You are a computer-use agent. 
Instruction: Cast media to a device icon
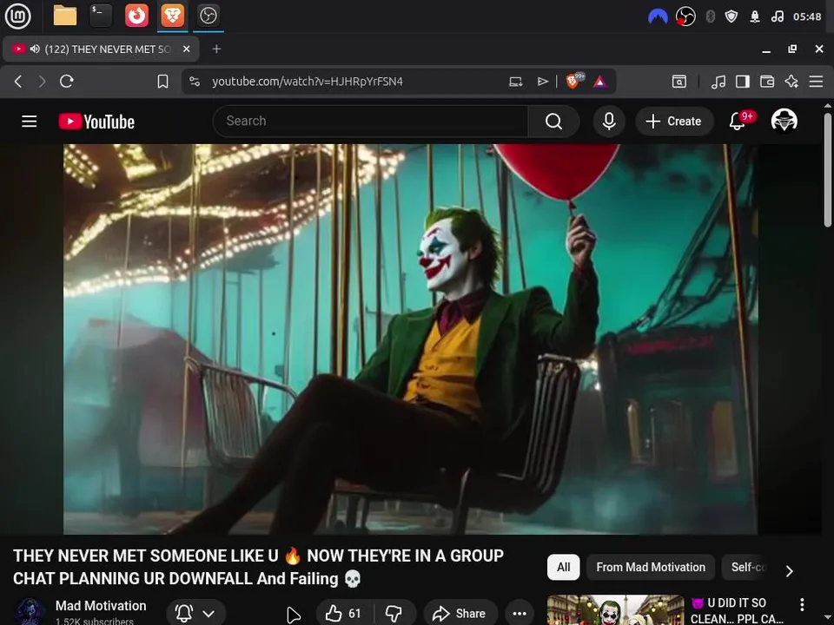point(515,82)
